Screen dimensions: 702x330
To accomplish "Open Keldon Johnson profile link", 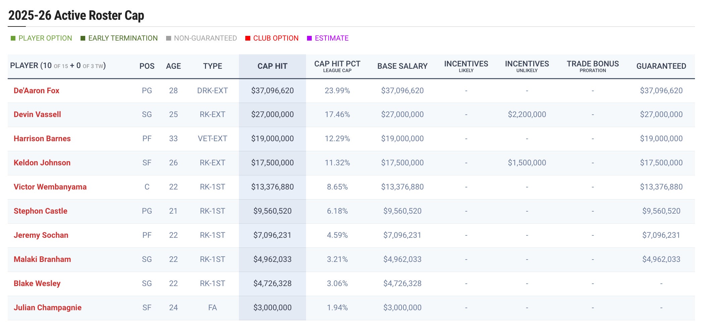I will [42, 163].
